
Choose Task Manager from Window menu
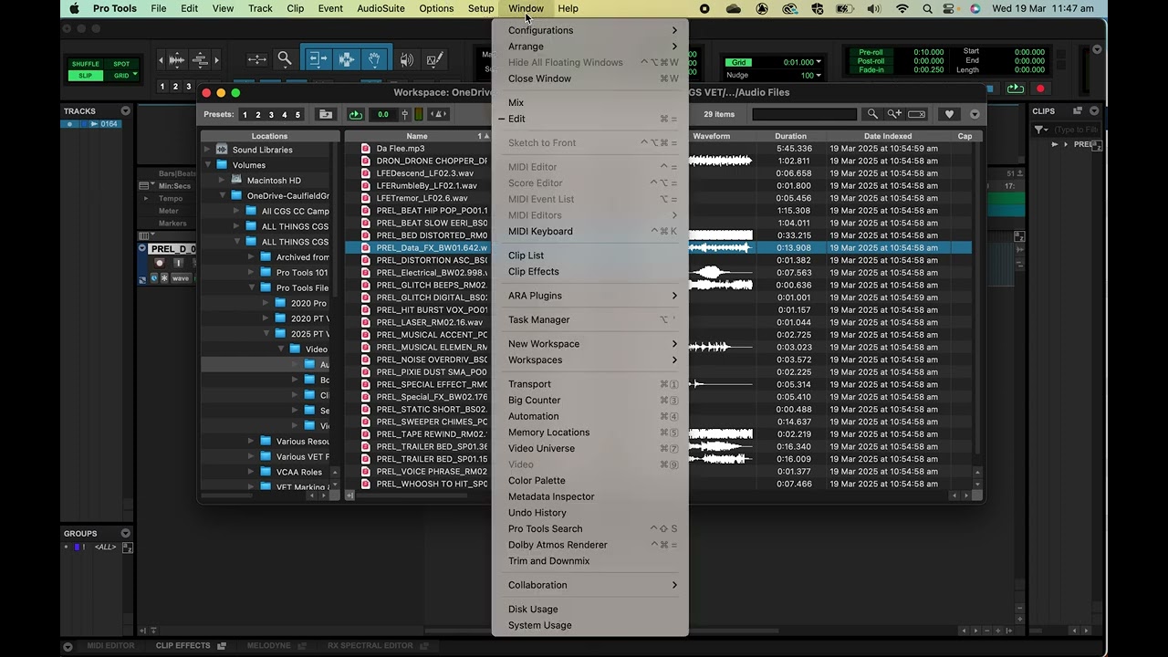[x=590, y=319]
